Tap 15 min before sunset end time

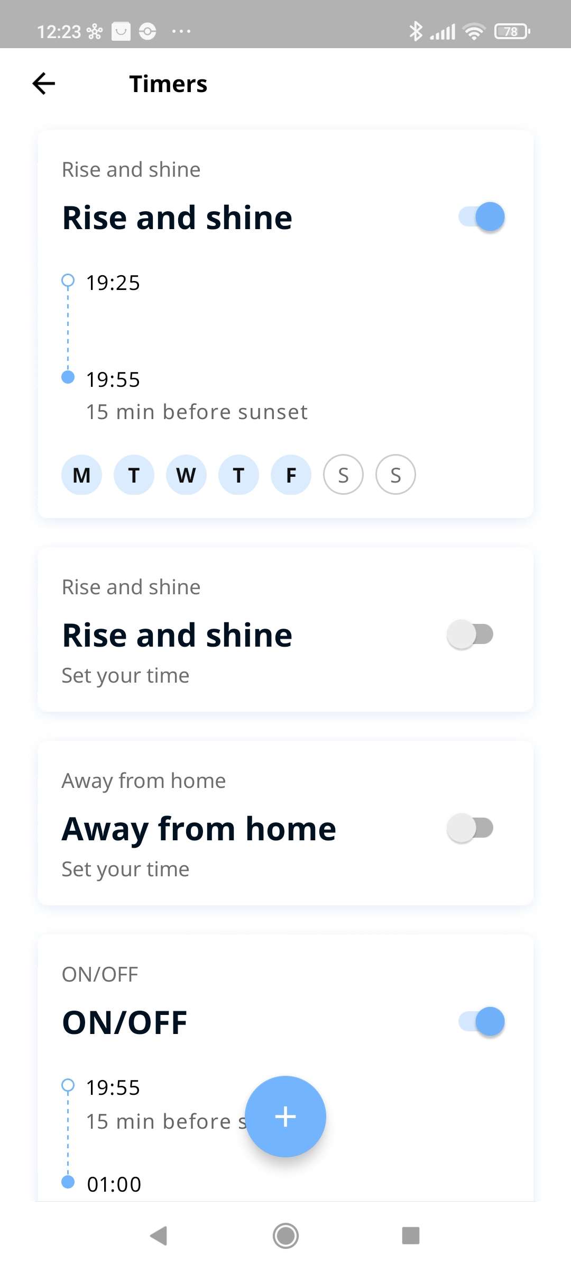click(197, 412)
